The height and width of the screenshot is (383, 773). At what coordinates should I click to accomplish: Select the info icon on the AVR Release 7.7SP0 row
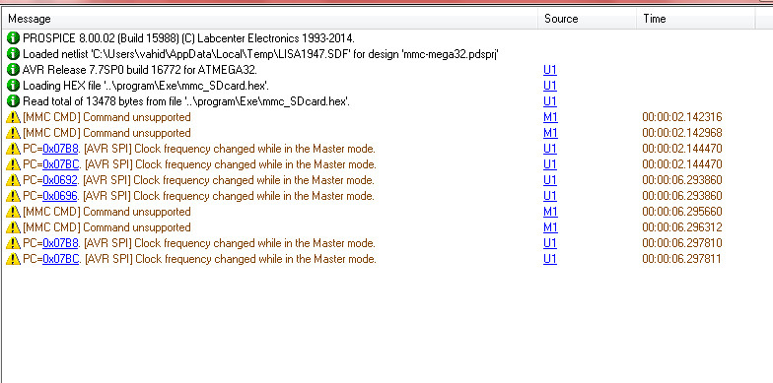[x=14, y=69]
